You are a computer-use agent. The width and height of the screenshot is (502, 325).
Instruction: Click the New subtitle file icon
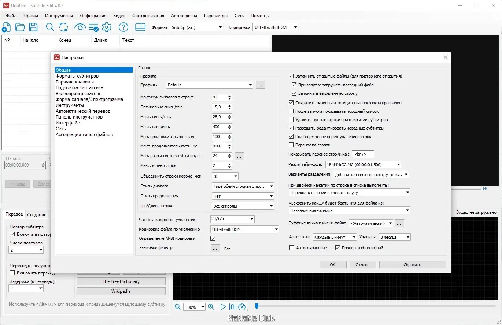pyautogui.click(x=6, y=27)
